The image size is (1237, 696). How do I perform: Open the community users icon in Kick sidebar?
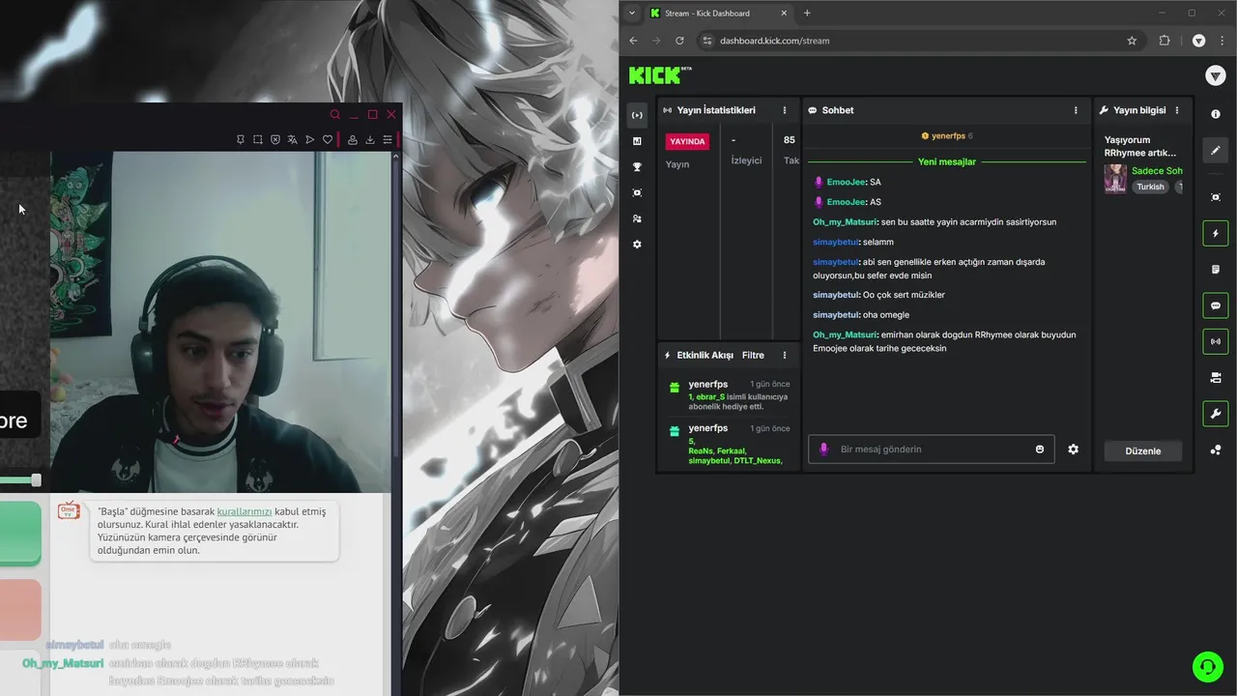click(637, 218)
